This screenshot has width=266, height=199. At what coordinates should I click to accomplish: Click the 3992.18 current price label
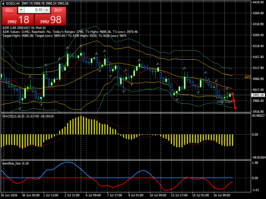pos(258,95)
